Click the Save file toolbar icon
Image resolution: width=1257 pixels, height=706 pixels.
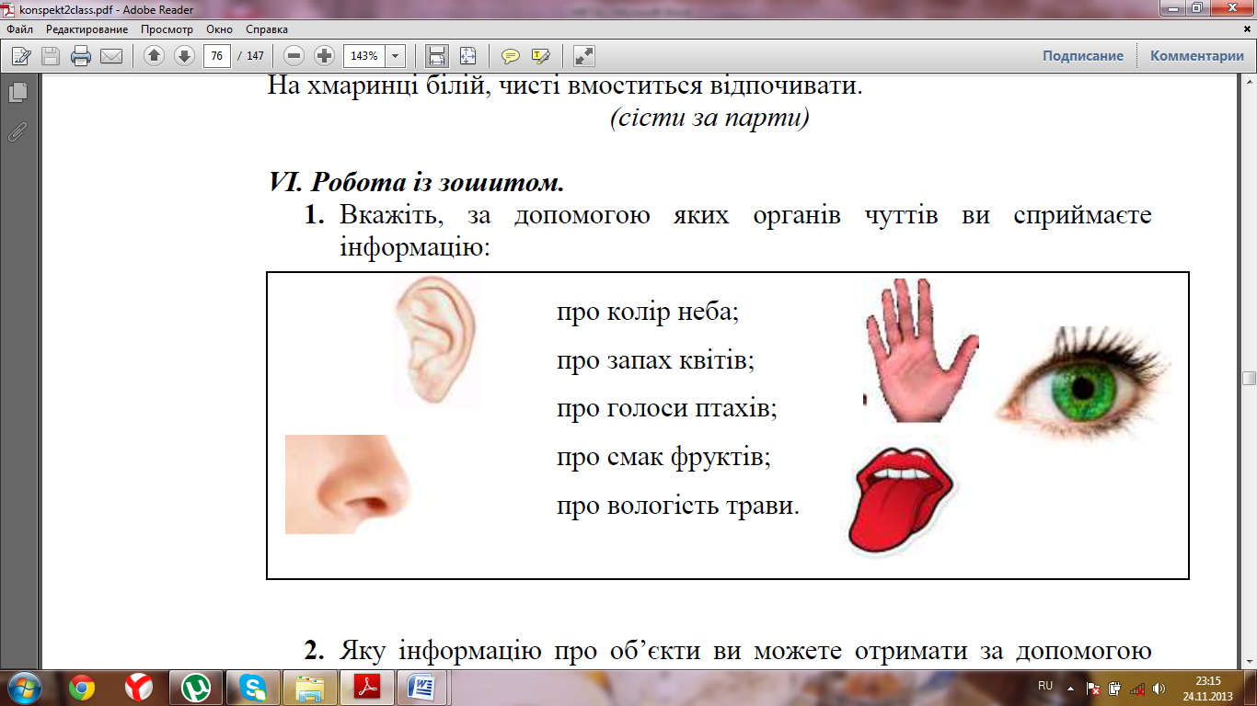(51, 56)
